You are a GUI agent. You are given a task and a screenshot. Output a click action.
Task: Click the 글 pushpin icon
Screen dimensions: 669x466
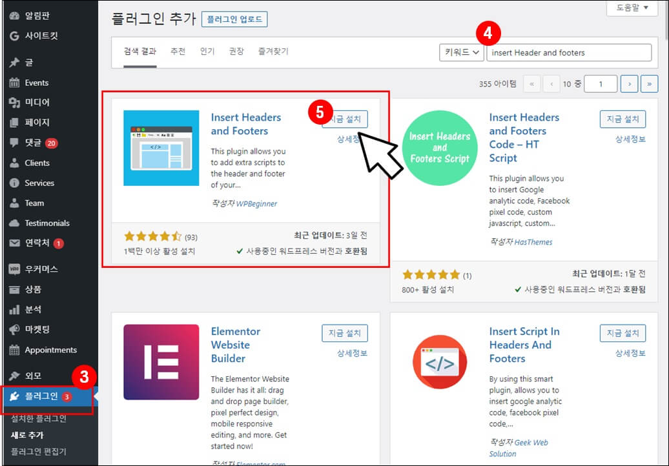(x=14, y=63)
